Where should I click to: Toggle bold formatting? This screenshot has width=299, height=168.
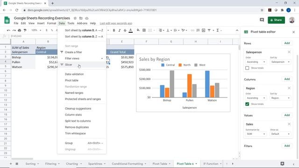pyautogui.click(x=114, y=30)
